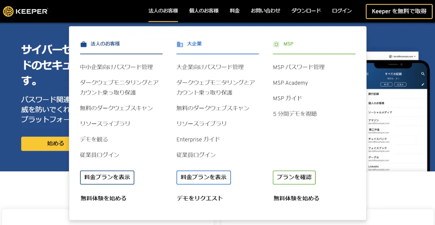Open the お問い合わせ navigation item
The width and height of the screenshot is (435, 225).
click(x=265, y=11)
